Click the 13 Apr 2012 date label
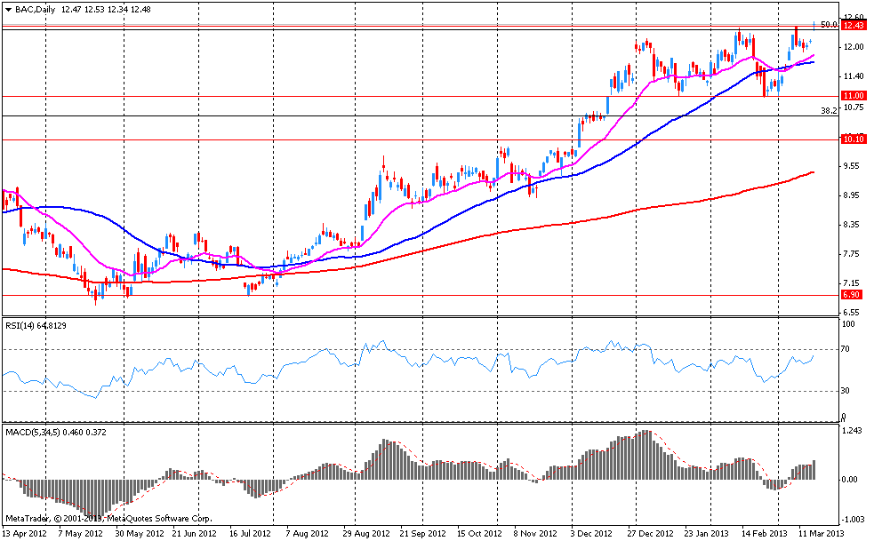Screen dimensions: 874x541 (x=25, y=534)
